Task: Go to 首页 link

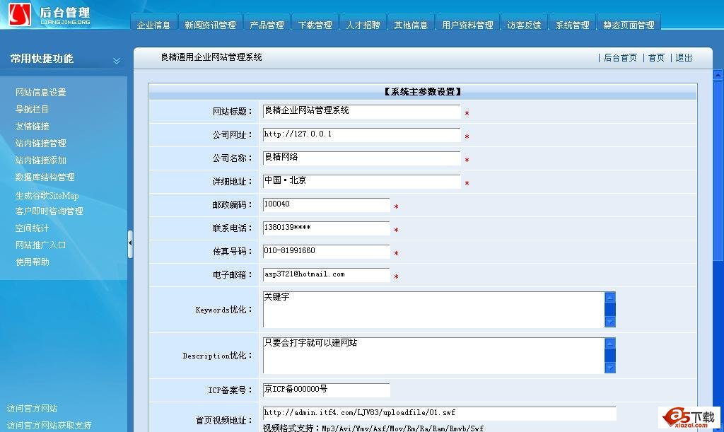Action: [x=656, y=58]
